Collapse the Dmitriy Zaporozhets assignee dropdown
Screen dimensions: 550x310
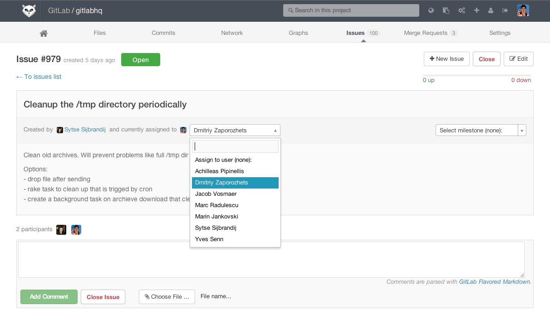click(235, 130)
